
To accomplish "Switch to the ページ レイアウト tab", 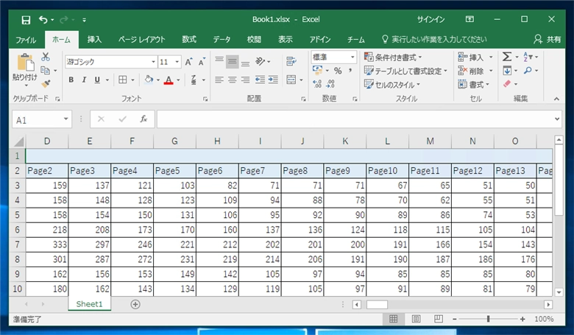I will [142, 40].
